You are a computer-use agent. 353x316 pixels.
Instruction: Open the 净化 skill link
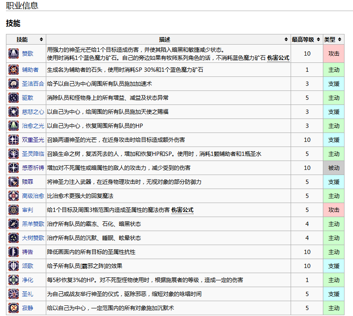pos(28,280)
